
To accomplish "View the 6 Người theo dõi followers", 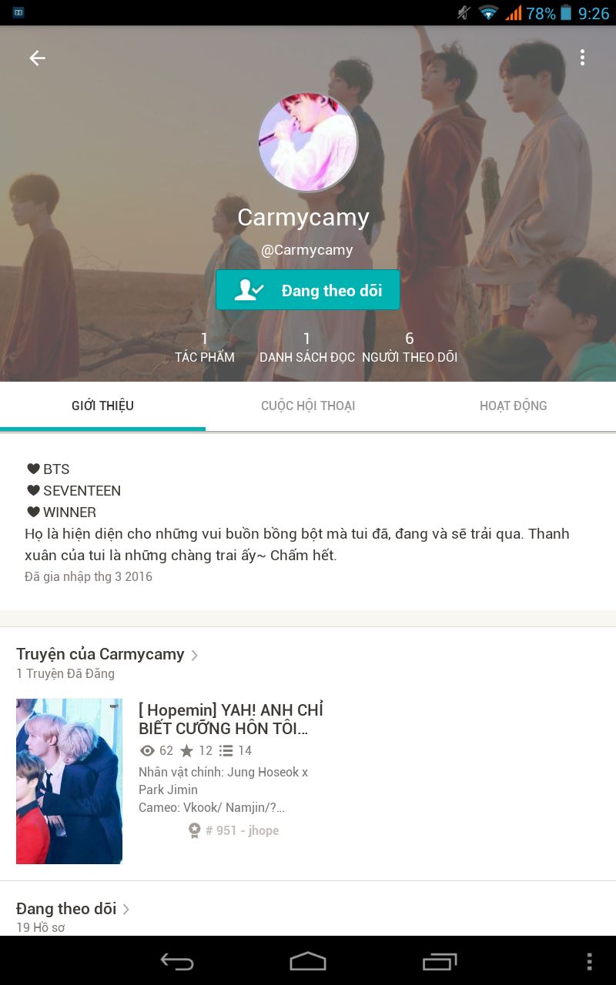I will click(x=410, y=347).
